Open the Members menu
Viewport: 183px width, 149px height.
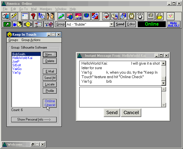point(46,9)
